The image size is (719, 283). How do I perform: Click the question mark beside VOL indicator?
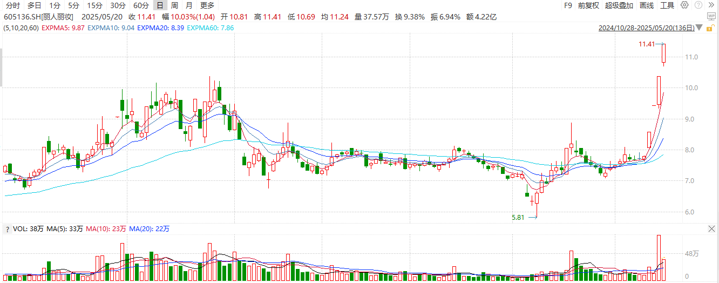7,229
